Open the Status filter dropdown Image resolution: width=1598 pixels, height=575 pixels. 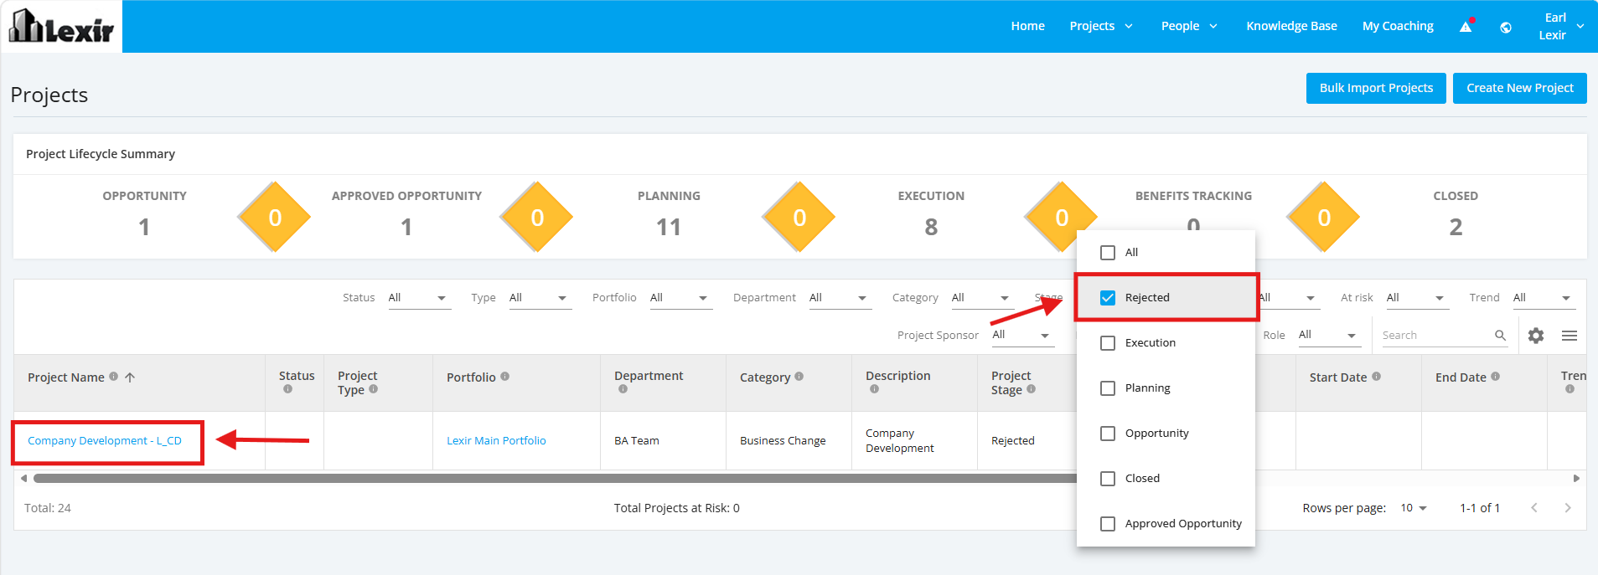(x=419, y=298)
